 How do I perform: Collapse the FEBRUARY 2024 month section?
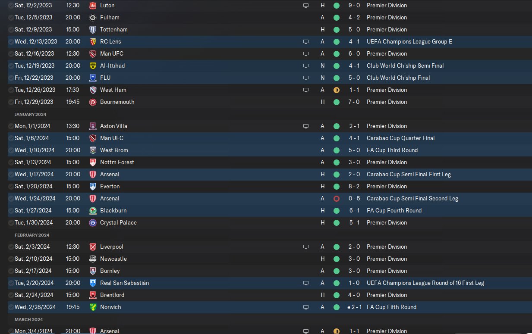(x=31, y=235)
